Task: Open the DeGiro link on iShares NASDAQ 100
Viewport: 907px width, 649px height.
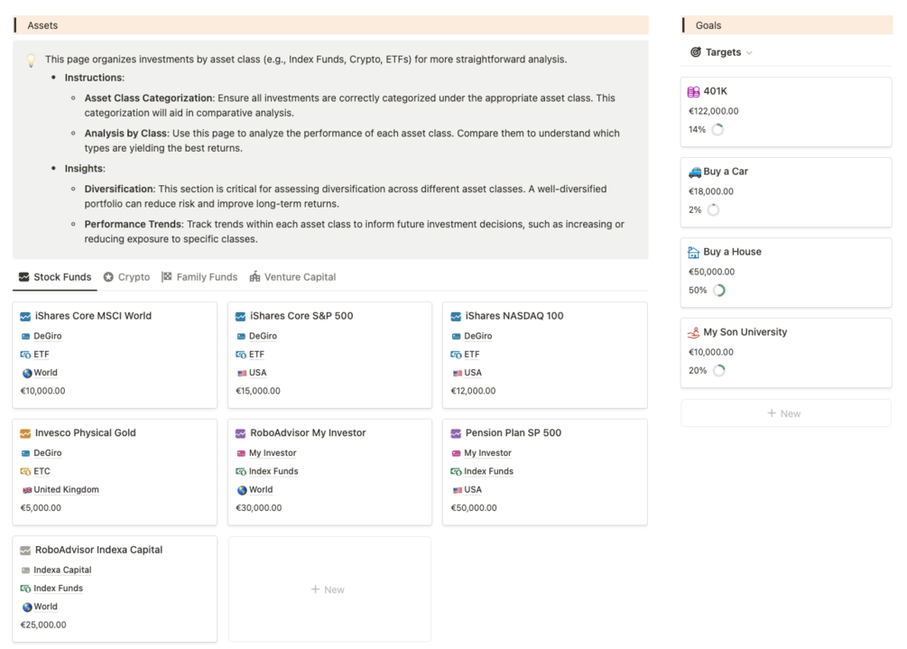Action: point(477,336)
